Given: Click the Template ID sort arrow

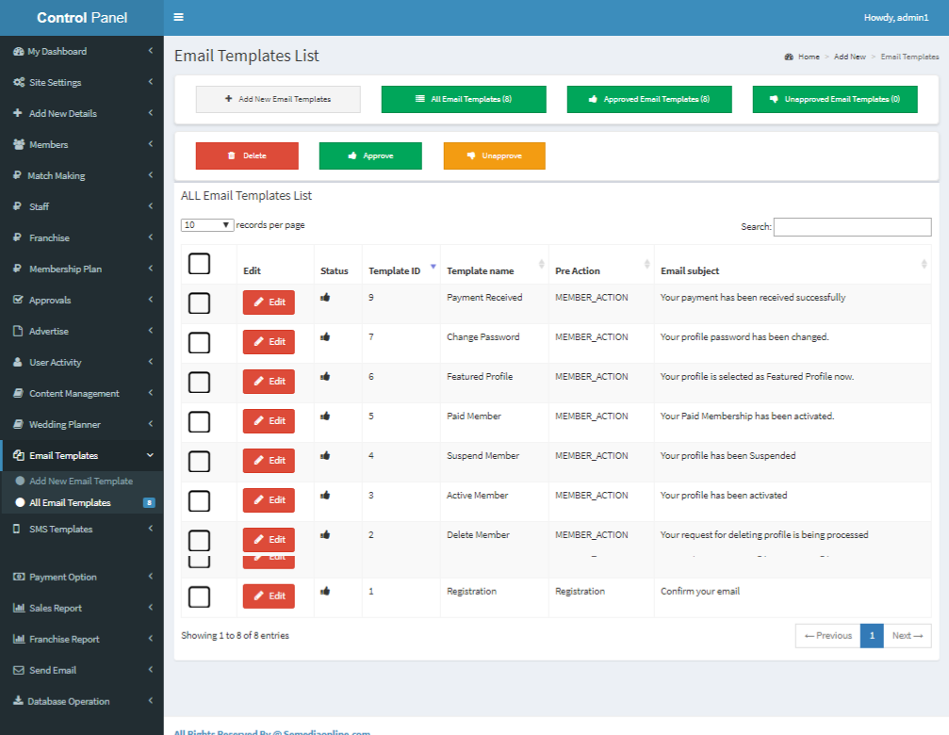Looking at the screenshot, I should tap(433, 266).
